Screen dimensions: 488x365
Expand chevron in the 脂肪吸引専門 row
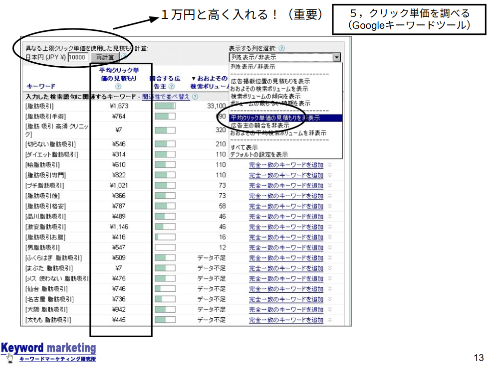(330, 175)
